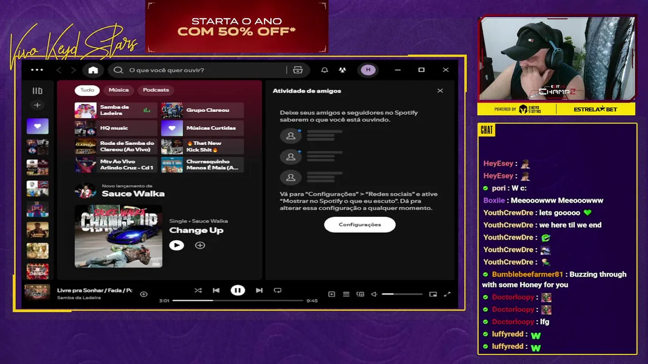Pause the current song
Screen dimensions: 648x364
pyautogui.click(x=237, y=290)
